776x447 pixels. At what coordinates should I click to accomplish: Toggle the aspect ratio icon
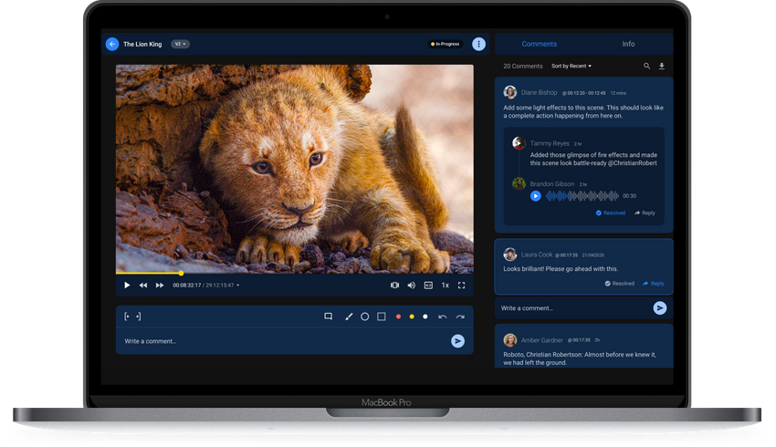click(428, 286)
